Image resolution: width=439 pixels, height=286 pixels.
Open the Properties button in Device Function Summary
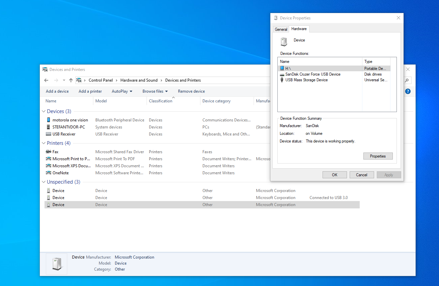(378, 156)
